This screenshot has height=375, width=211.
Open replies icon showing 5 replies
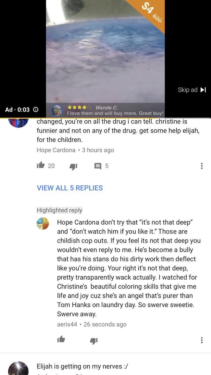click(x=98, y=166)
